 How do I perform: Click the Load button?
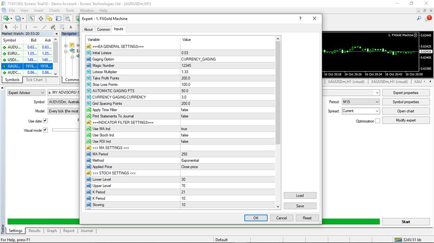(300, 196)
